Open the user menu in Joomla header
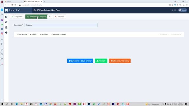 (183, 10)
